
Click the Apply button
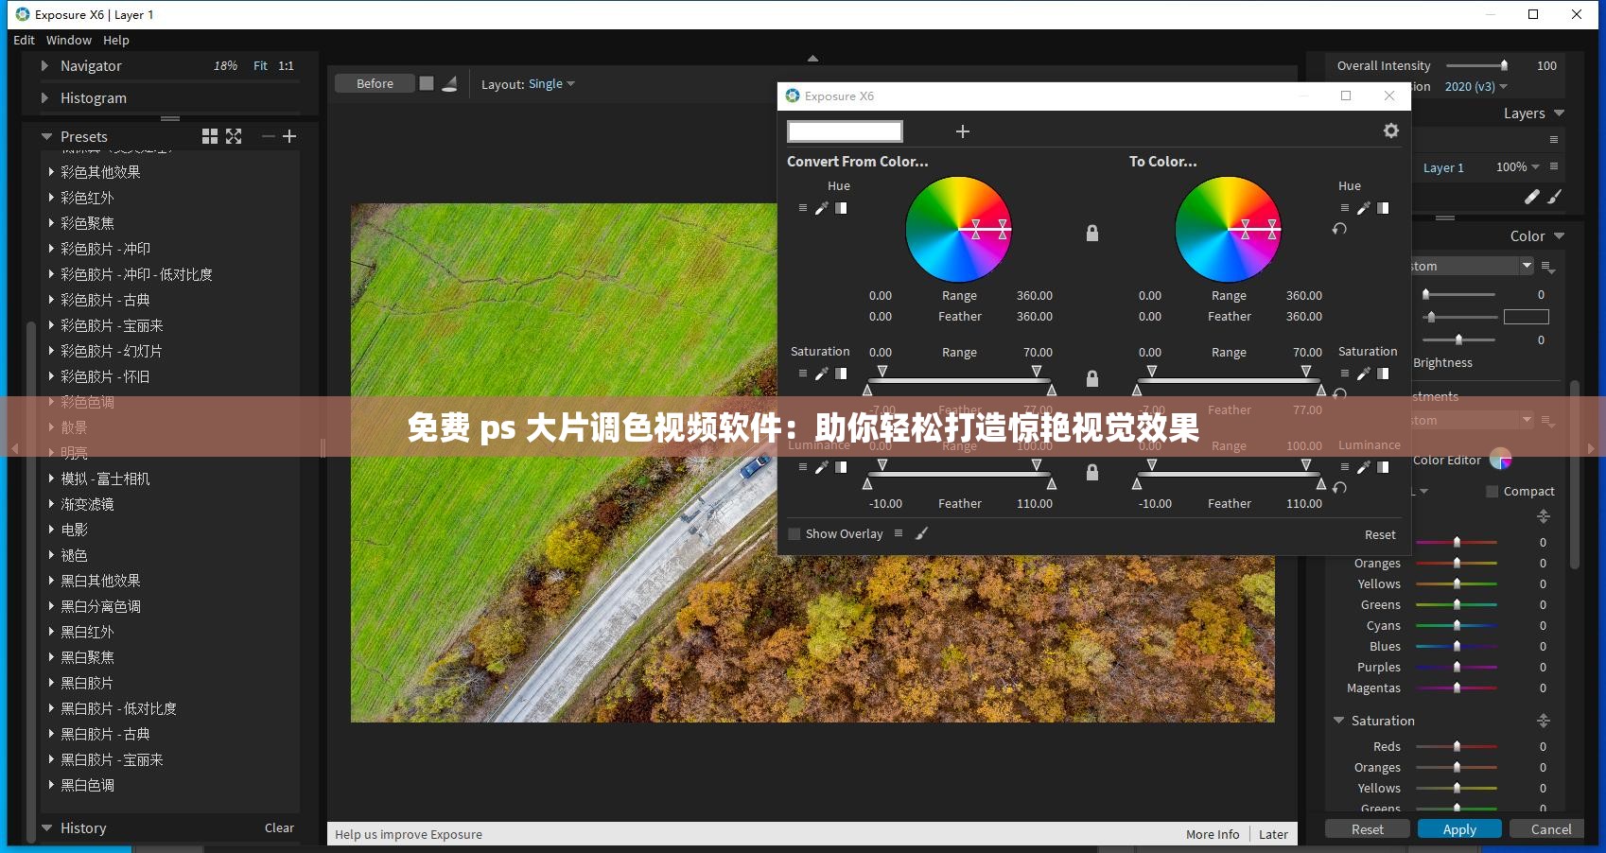tap(1459, 828)
